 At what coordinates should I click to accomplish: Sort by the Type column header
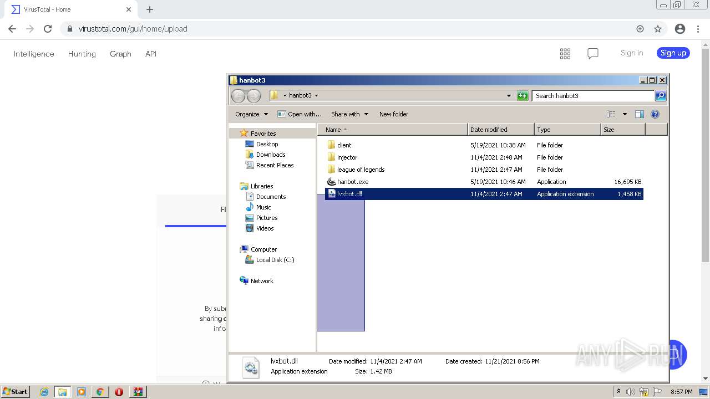[x=567, y=130]
